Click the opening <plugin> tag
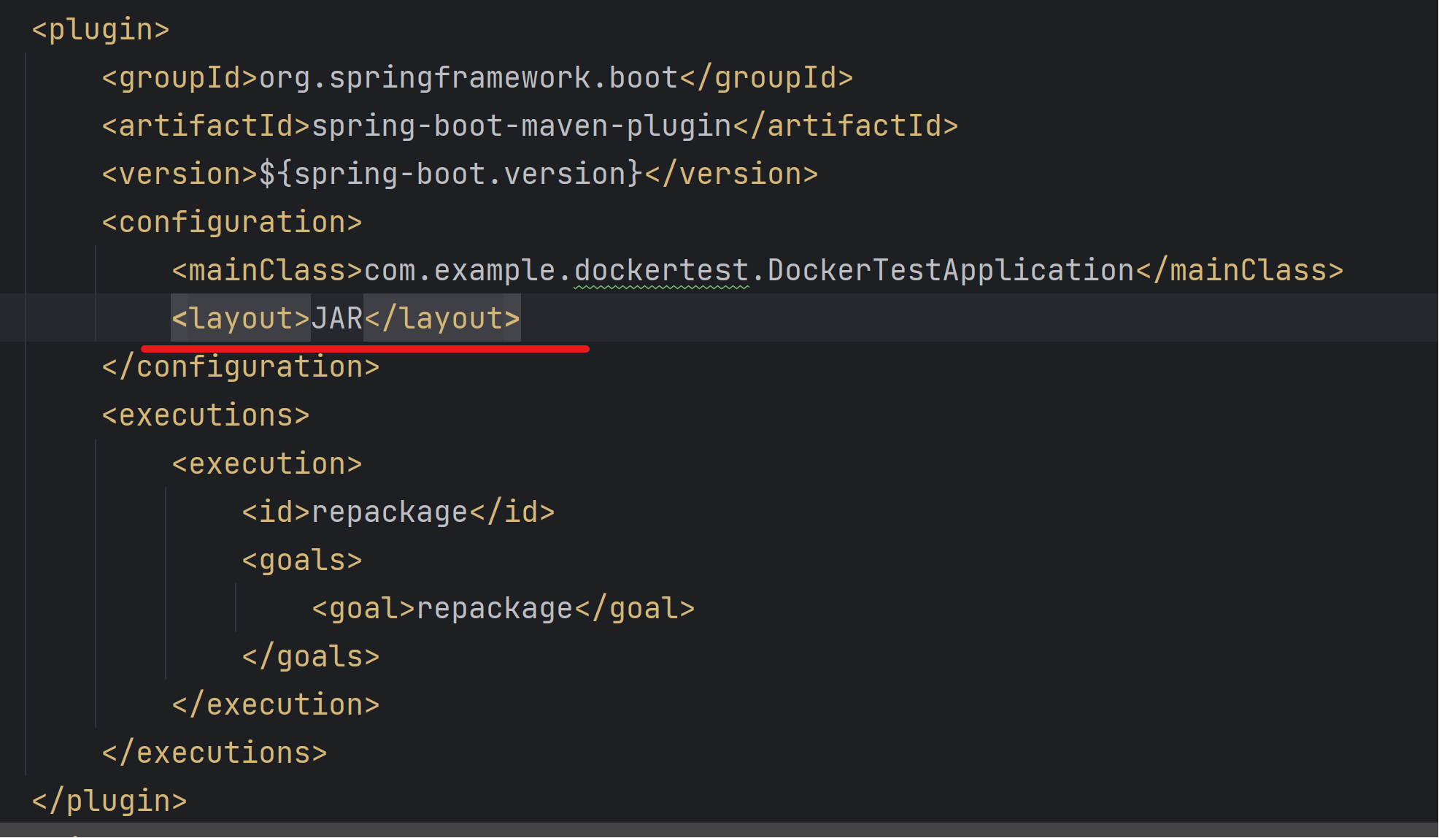Screen dimensions: 1439x838 (x=99, y=29)
